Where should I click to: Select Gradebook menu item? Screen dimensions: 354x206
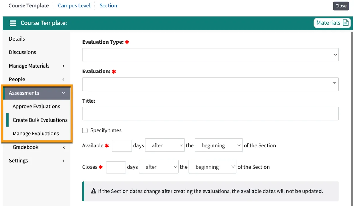pyautogui.click(x=26, y=147)
